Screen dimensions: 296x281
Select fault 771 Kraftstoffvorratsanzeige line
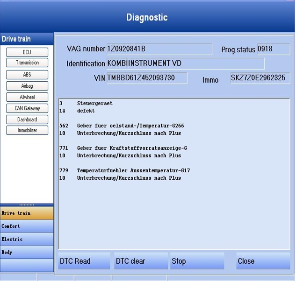[x=132, y=148]
